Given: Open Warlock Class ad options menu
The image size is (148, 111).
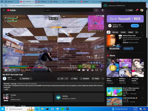Looking at the screenshot, I should 143,36.
